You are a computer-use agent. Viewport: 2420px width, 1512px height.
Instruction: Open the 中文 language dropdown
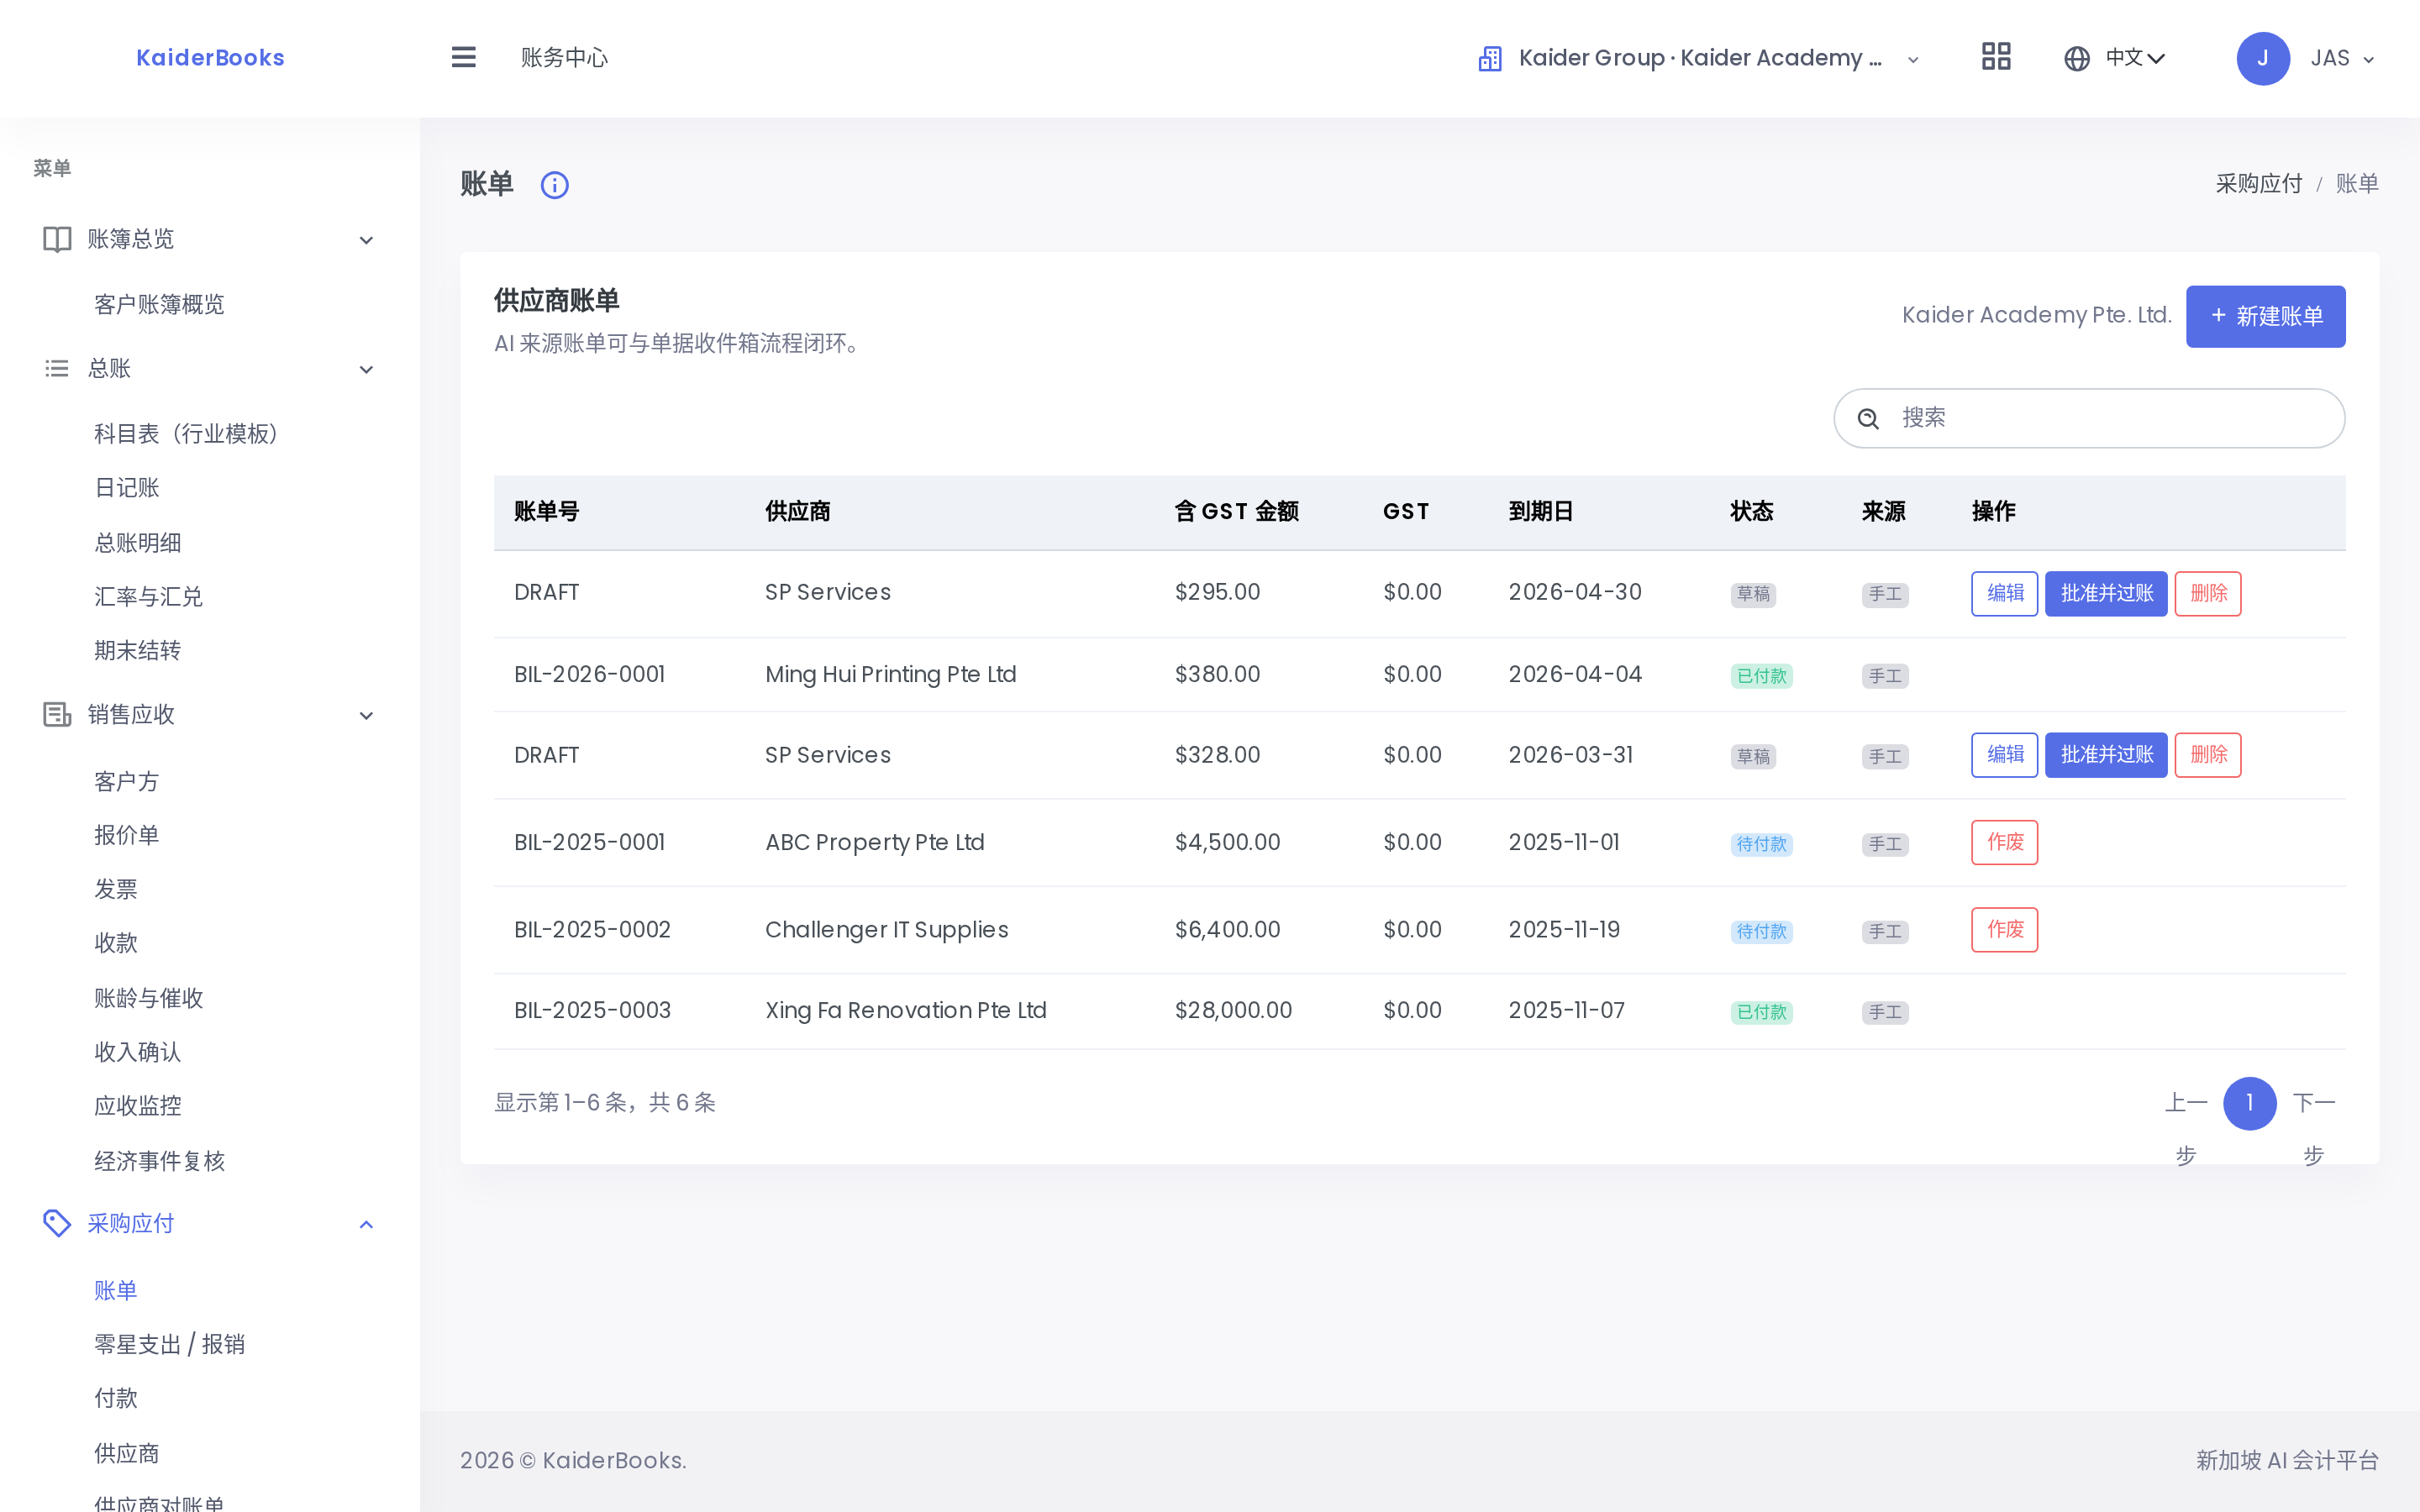[2134, 58]
